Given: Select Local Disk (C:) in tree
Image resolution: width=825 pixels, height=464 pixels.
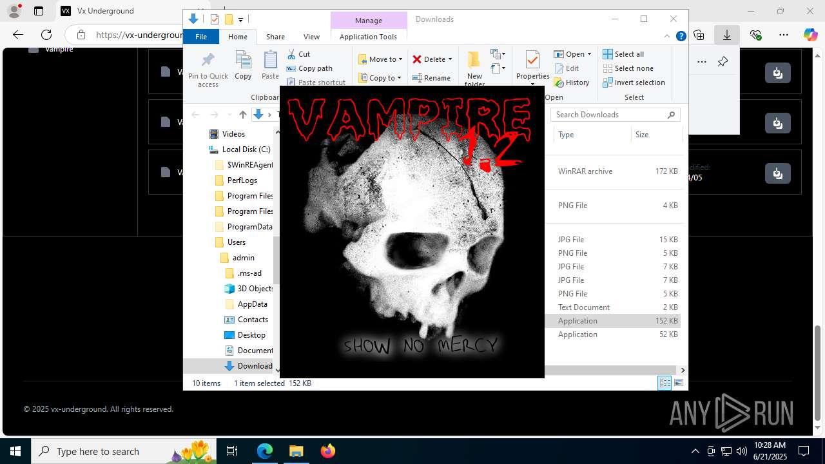Looking at the screenshot, I should (239, 150).
